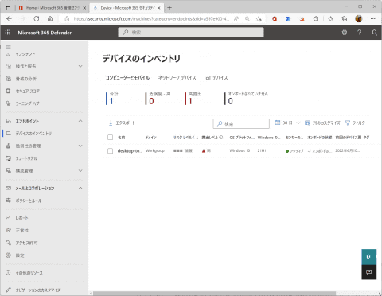The width and height of the screenshot is (382, 296).
Task: Expand 構成管理 chevron
Action: [x=80, y=170]
